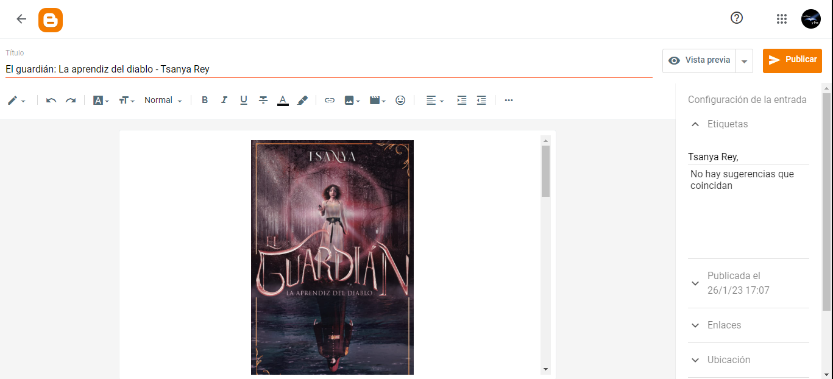The width and height of the screenshot is (833, 379).
Task: Expand the Enlaces section
Action: point(748,325)
